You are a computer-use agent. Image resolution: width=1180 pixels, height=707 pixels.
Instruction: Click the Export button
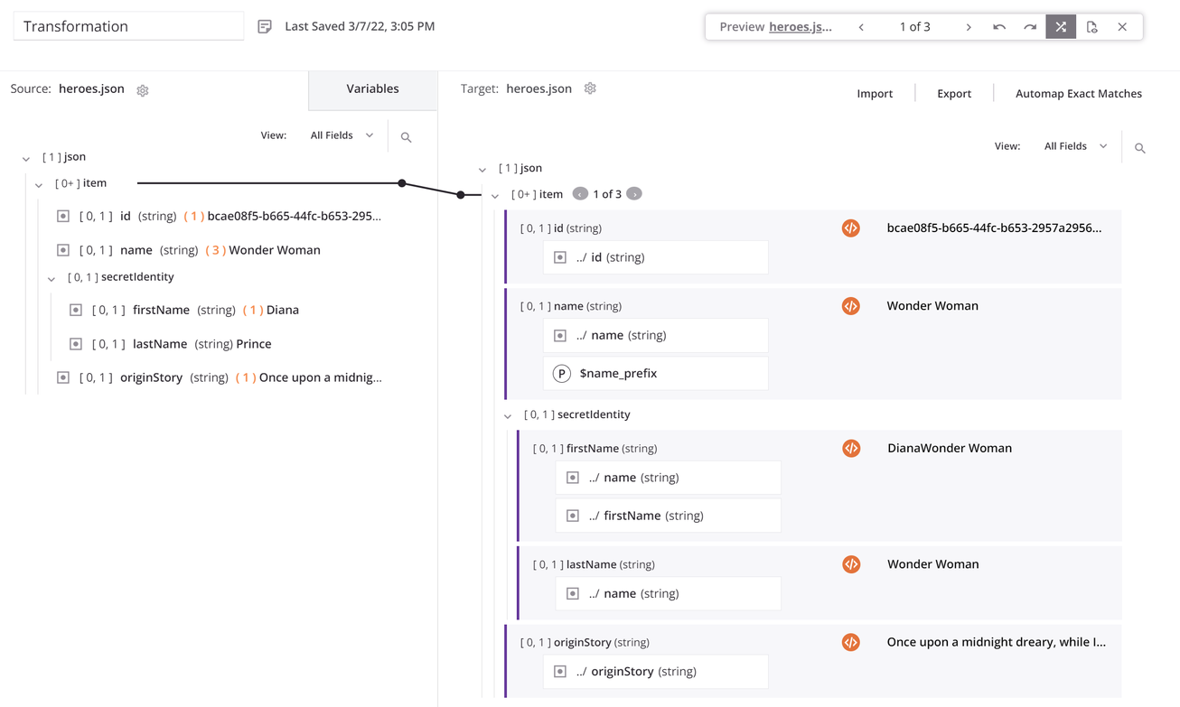954,94
